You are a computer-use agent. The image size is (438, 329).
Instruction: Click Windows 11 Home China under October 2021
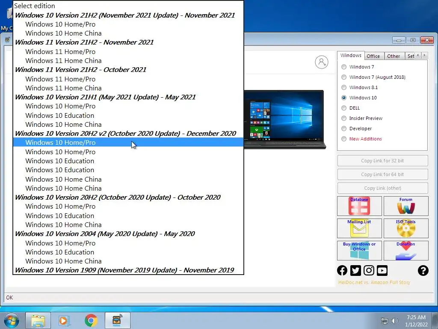[128, 88]
